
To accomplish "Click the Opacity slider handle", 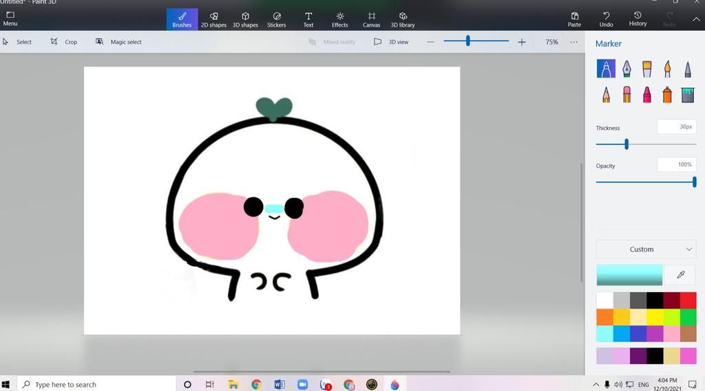I will [694, 182].
